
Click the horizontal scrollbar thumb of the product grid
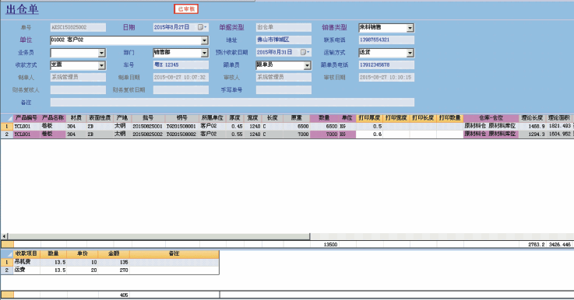tap(159, 236)
